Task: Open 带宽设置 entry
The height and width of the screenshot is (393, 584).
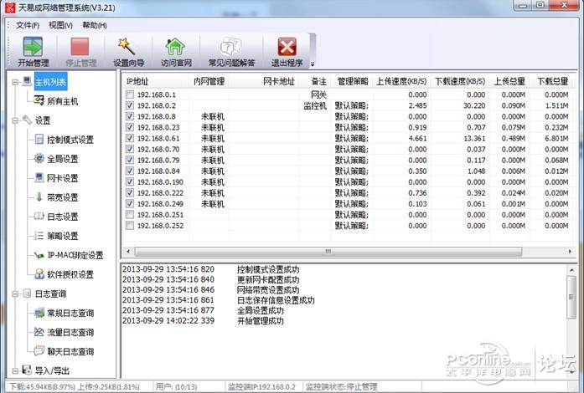Action: (x=63, y=197)
